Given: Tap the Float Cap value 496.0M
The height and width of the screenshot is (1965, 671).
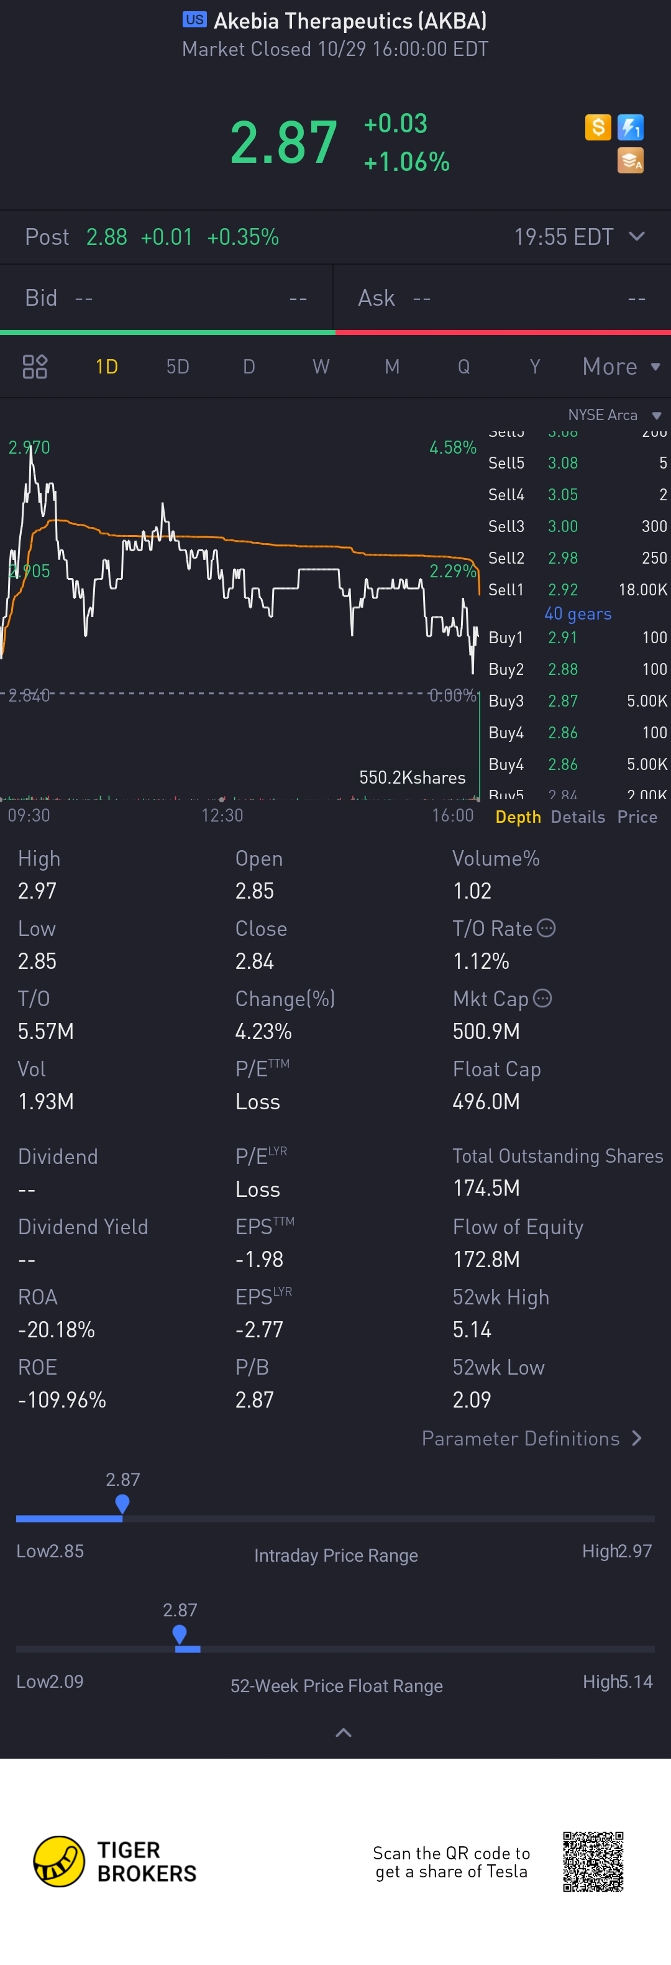Looking at the screenshot, I should (x=486, y=1101).
